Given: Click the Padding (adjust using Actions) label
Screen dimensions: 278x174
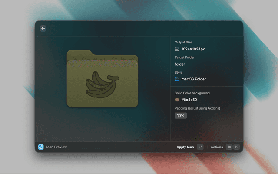Looking at the screenshot, I should click(x=198, y=108).
